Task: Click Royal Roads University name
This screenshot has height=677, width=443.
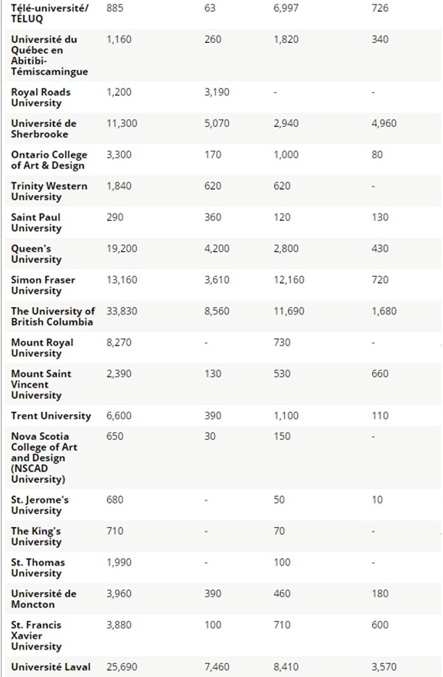Action: click(41, 97)
